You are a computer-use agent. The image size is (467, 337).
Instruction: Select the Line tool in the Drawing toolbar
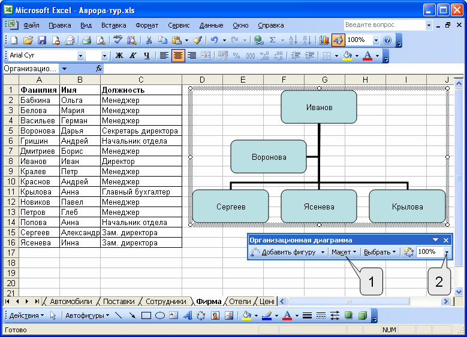click(119, 315)
